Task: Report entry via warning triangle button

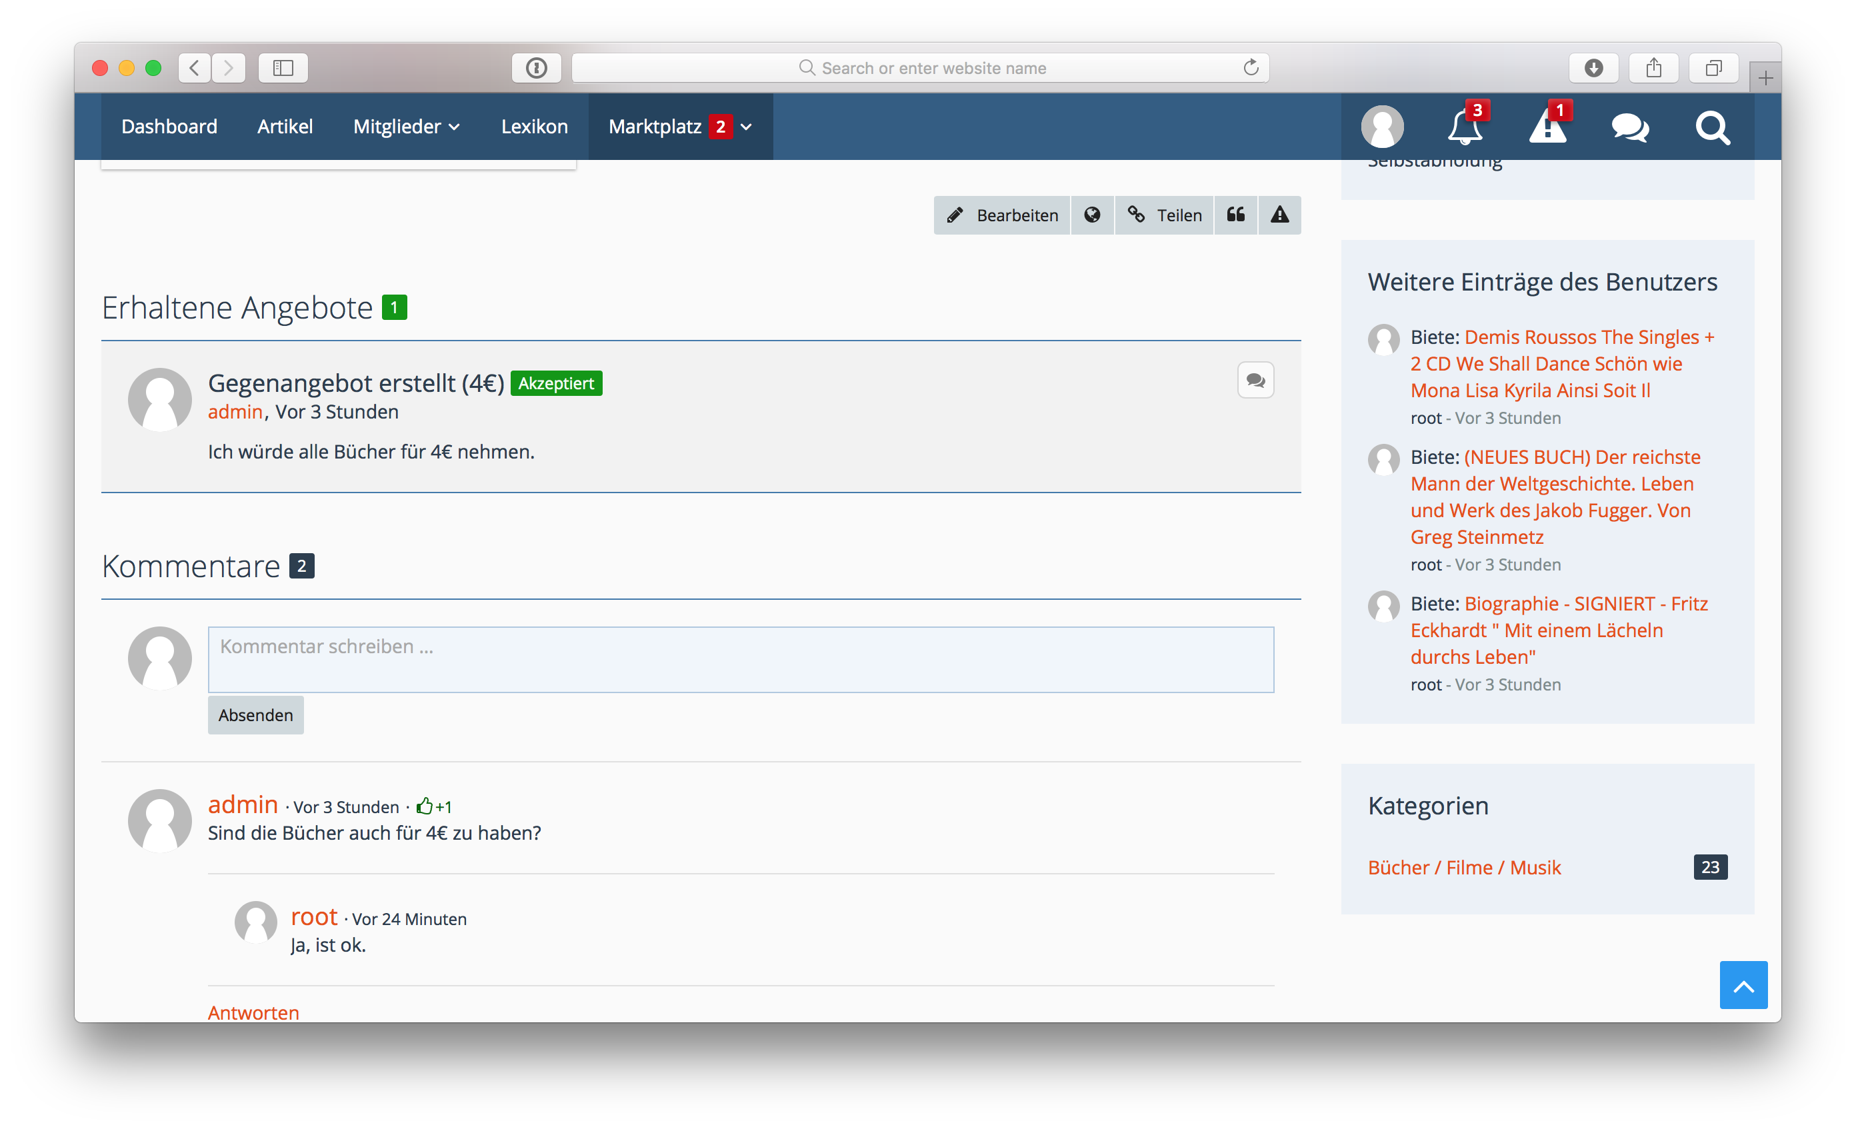Action: click(1279, 215)
